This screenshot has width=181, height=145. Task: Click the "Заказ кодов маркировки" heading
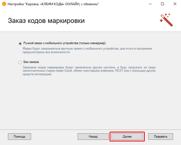[46, 21]
